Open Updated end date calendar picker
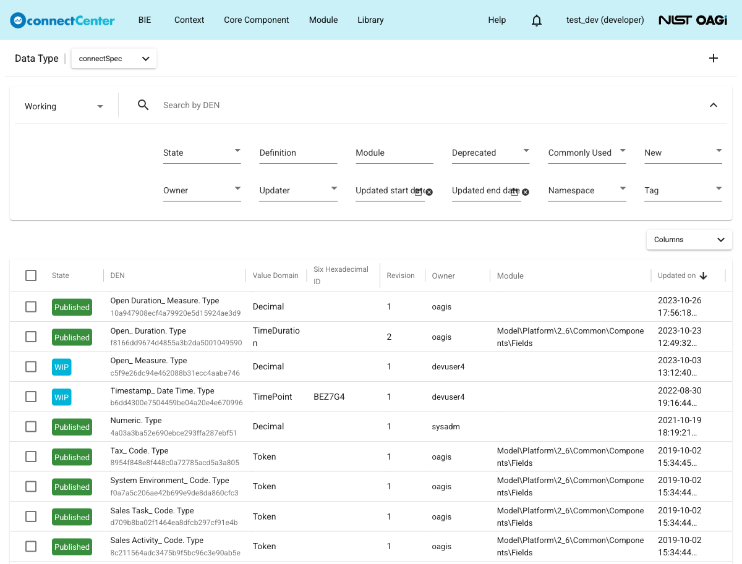 (514, 192)
